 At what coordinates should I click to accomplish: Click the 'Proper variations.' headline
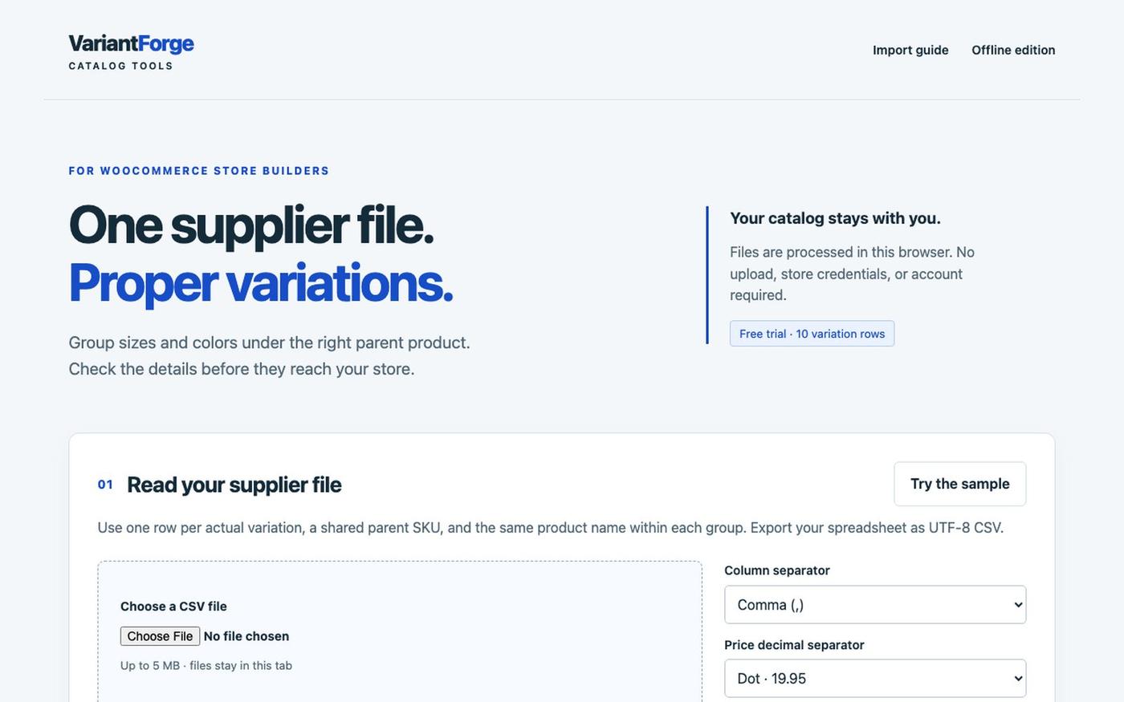point(261,283)
